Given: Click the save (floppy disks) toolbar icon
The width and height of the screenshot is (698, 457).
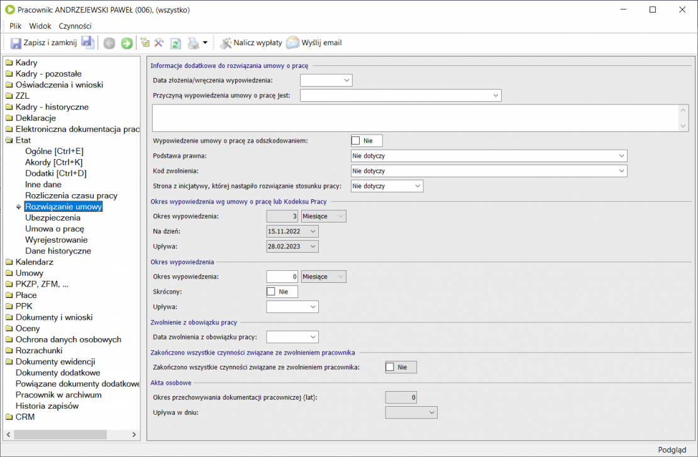Looking at the screenshot, I should tap(88, 43).
